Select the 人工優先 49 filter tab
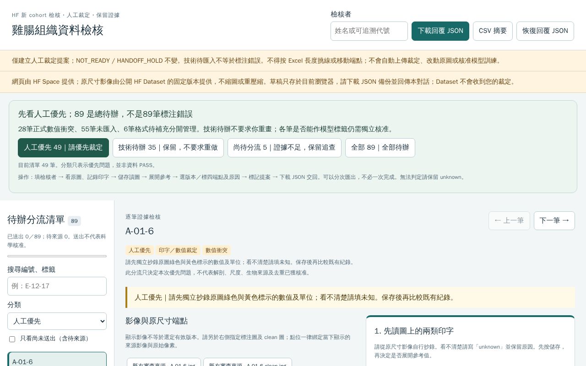This screenshot has height=366, width=586. [64, 148]
